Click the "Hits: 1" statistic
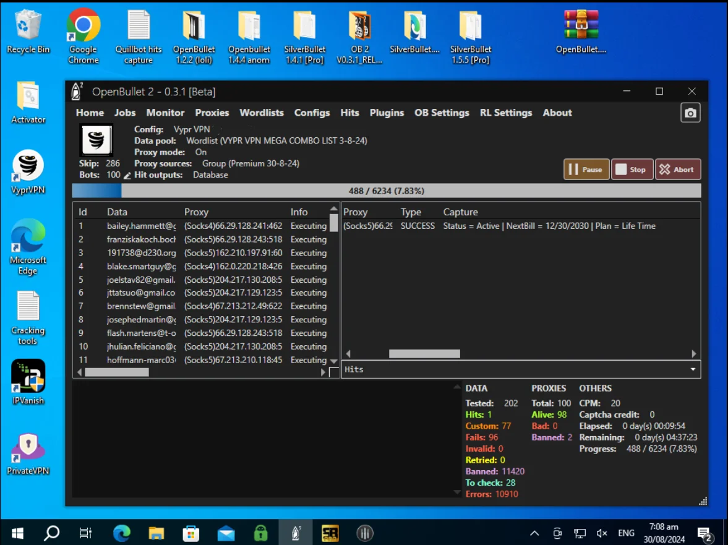The height and width of the screenshot is (545, 728). pyautogui.click(x=478, y=414)
